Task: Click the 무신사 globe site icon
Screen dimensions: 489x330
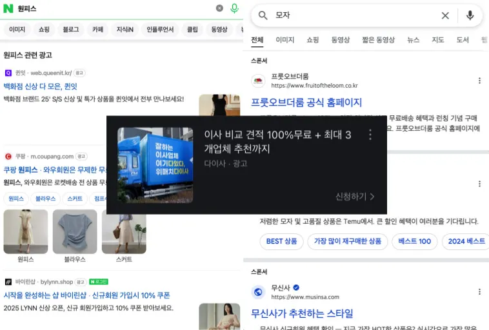Action: click(258, 292)
